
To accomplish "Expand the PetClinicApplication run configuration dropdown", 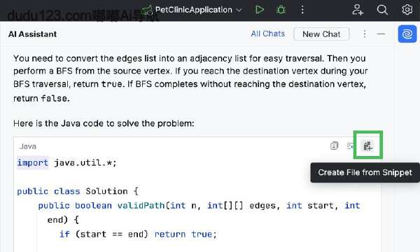I will click(x=239, y=10).
